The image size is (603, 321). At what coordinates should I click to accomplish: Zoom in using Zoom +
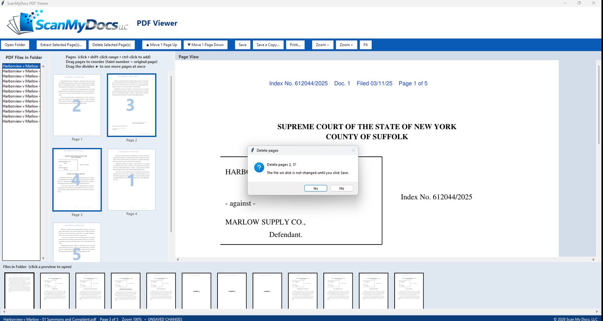click(x=346, y=45)
